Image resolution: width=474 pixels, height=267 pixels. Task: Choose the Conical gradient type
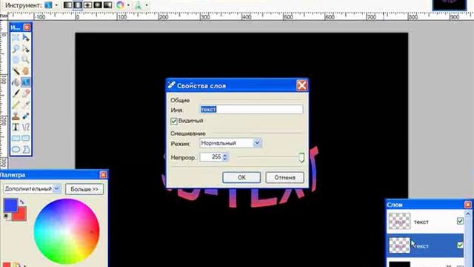107,5
